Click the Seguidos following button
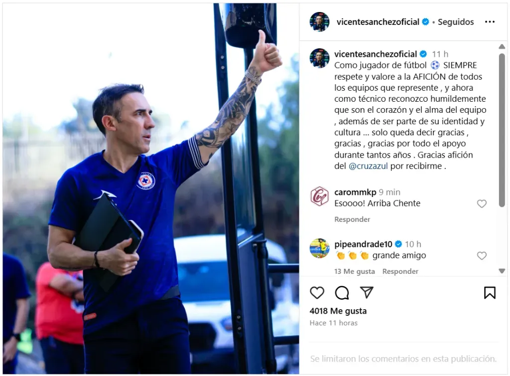Viewport: 510px width, 376px height. 456,22
